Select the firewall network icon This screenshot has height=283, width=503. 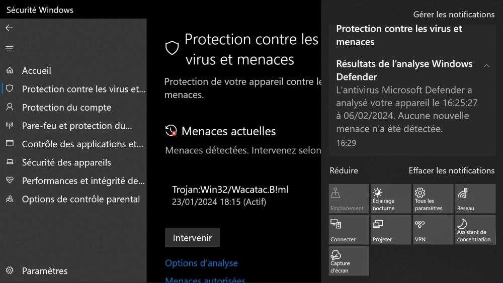(10, 126)
